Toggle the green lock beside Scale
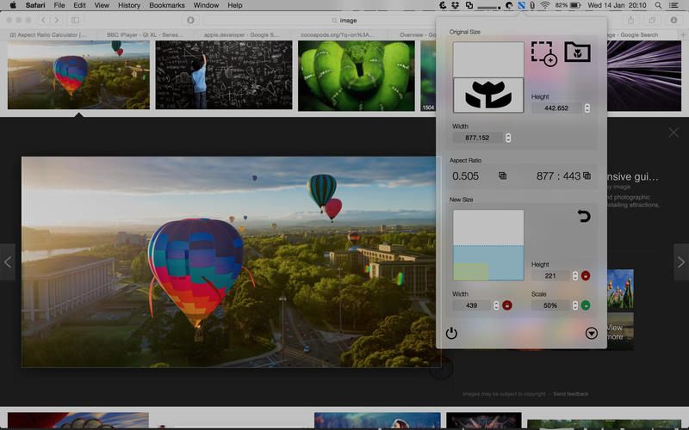Viewport: 689px width, 430px height. click(x=586, y=305)
